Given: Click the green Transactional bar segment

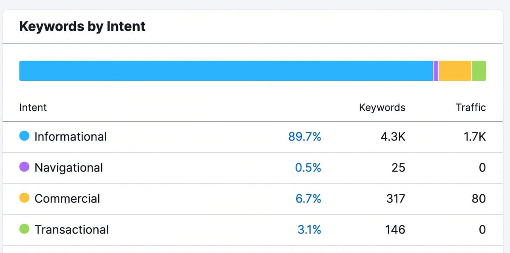Looking at the screenshot, I should (479, 71).
